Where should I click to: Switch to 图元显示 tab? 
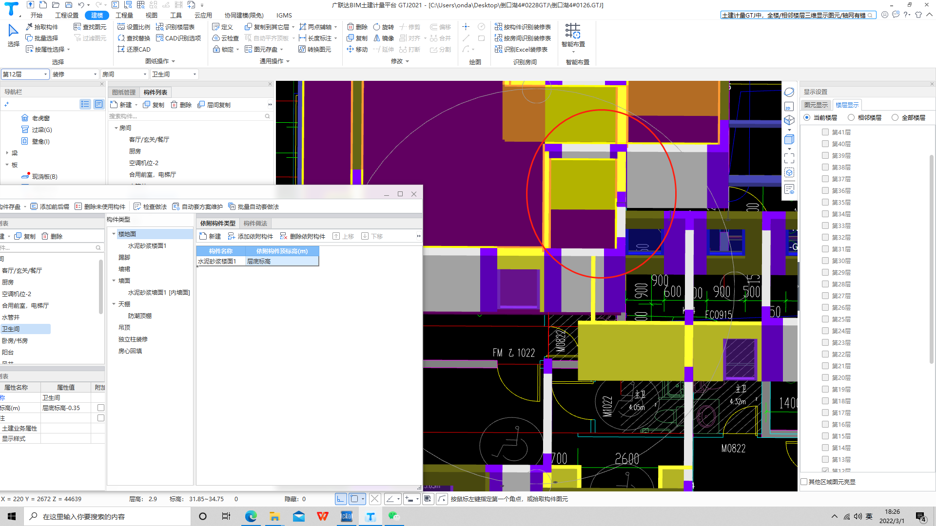tap(816, 105)
